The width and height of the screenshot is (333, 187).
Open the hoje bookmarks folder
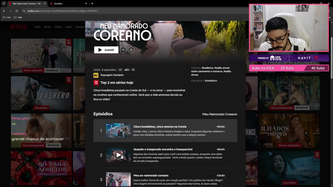pos(18,17)
